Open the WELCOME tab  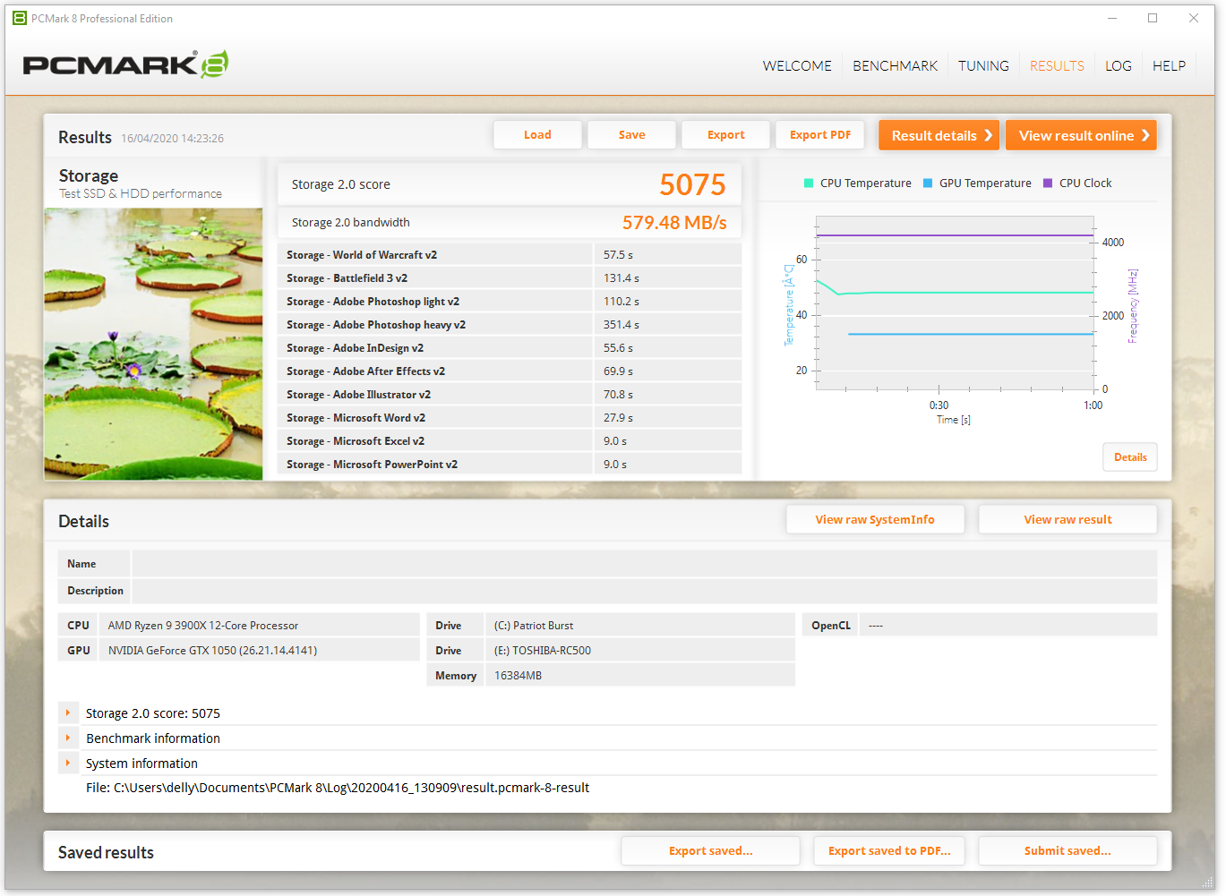(797, 66)
